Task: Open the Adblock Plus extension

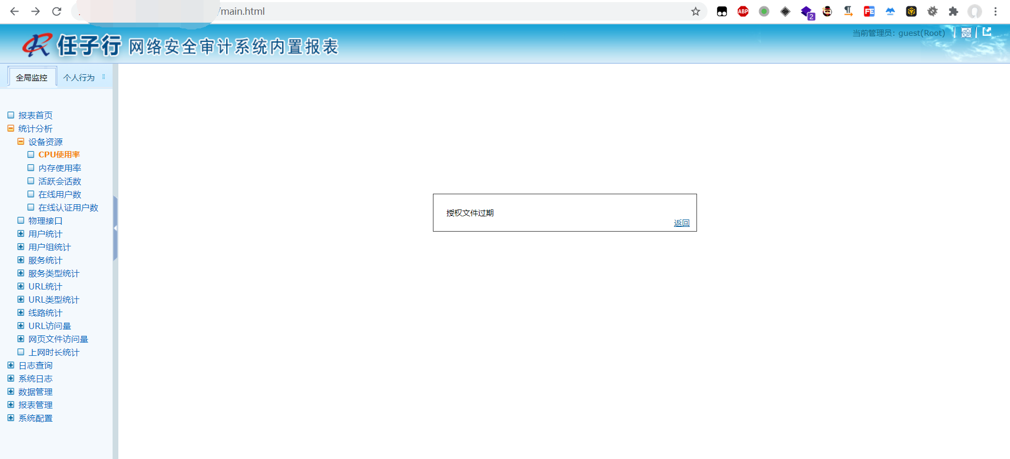Action: point(743,12)
